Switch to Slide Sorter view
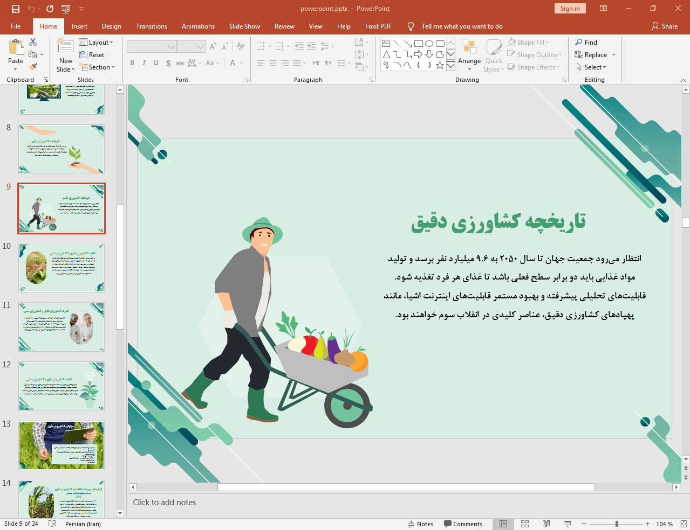 click(525, 524)
